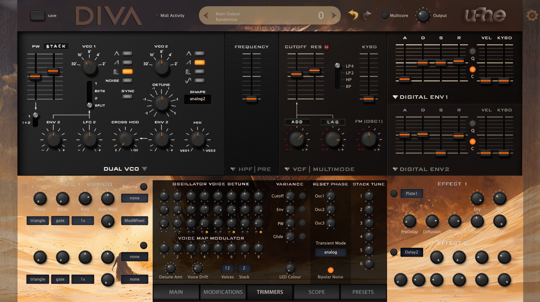Click the LAG modulation source button

[x=333, y=122]
